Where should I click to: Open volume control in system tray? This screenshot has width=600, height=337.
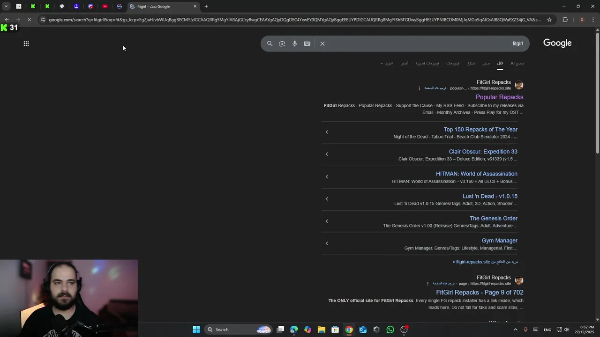pos(566,330)
